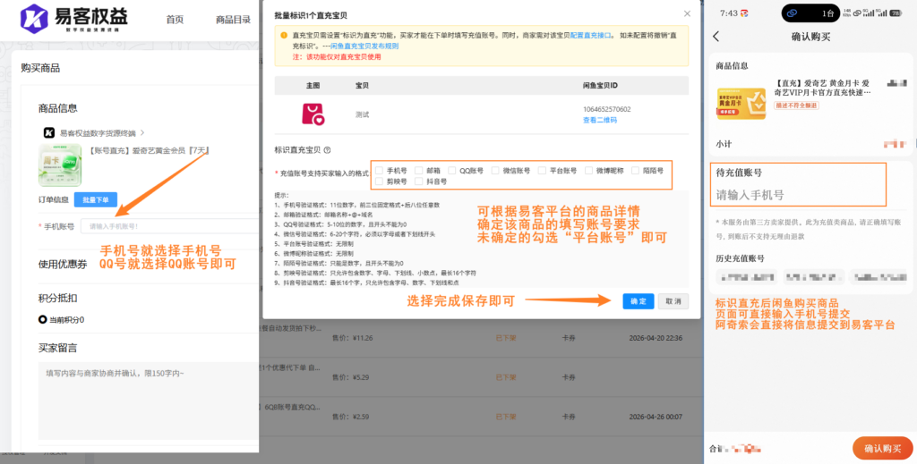Check the 剪映号 checkbox

[379, 181]
